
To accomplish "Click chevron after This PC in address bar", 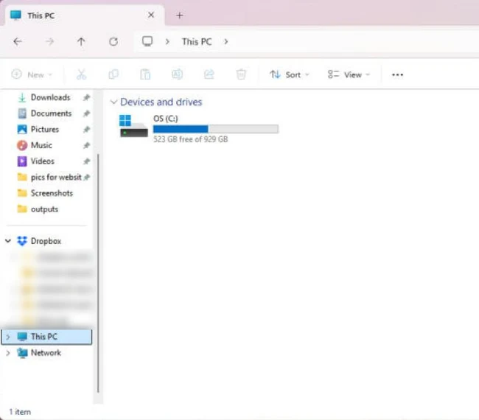I will tap(226, 41).
